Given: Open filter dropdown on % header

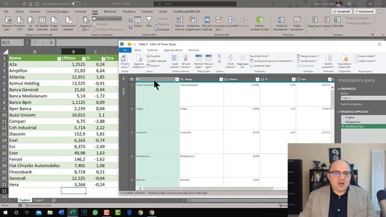Looking at the screenshot, I should coord(103,58).
